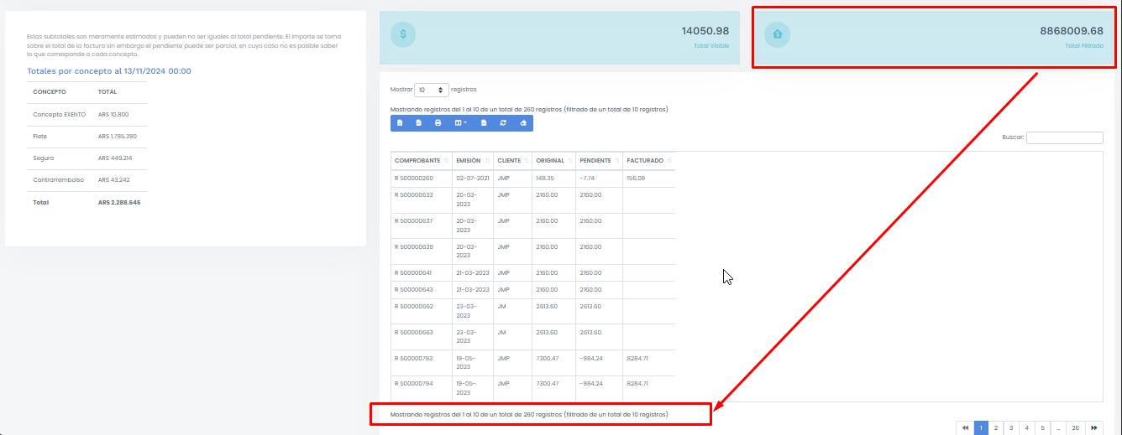The height and width of the screenshot is (435, 1122).
Task: Click the Total Visible label
Action: tap(711, 45)
